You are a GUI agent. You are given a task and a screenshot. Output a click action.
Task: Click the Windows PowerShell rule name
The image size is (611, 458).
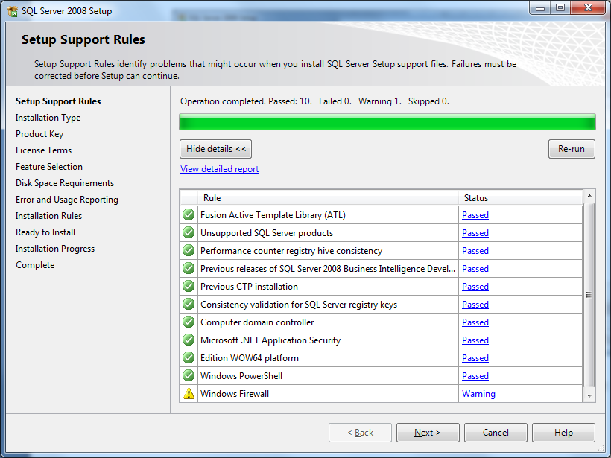tap(241, 376)
